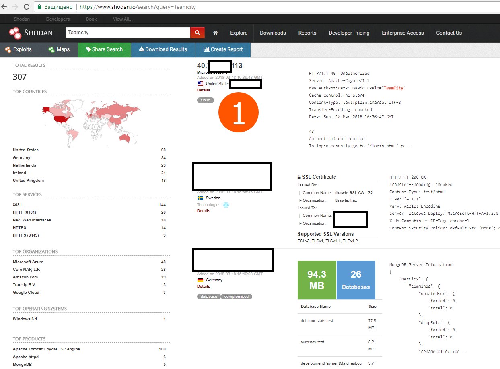Viewport: 500px width, 369px height.
Task: Filter by United States country
Action: pyautogui.click(x=26, y=150)
